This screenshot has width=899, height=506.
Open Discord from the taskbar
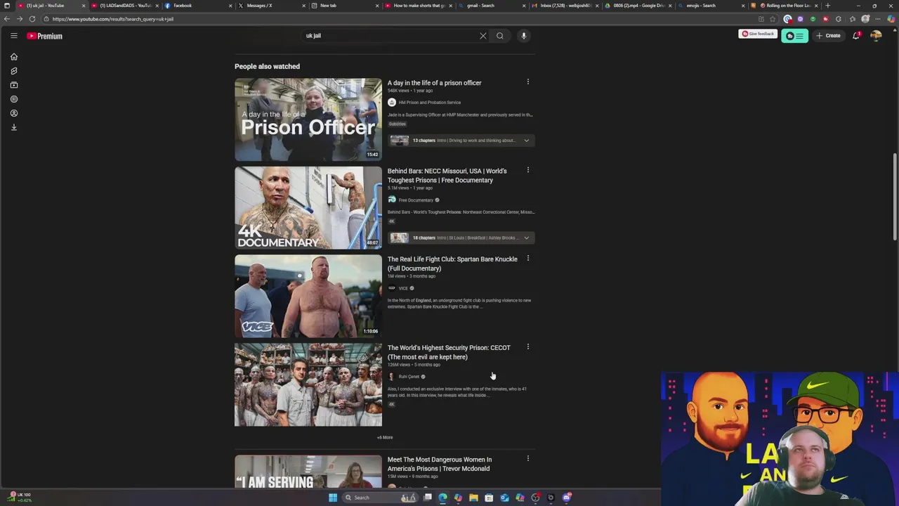coord(566,498)
